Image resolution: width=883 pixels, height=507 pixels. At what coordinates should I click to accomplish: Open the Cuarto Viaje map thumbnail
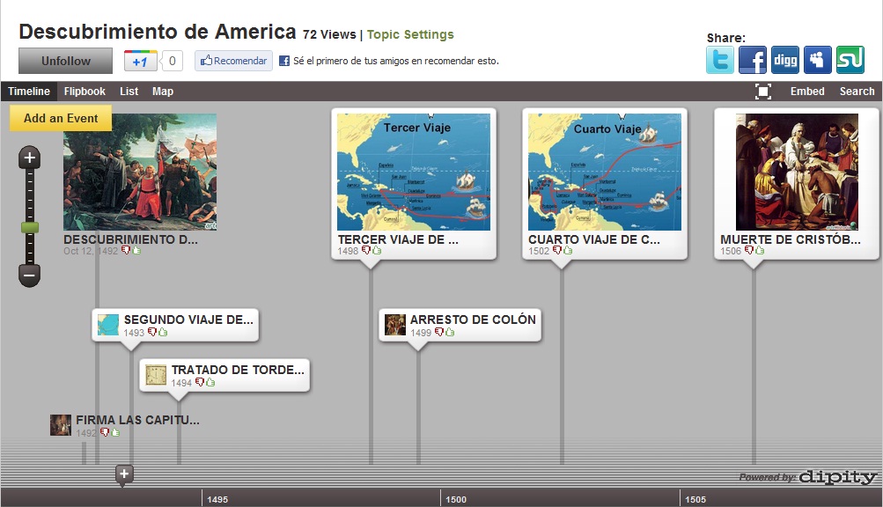click(604, 172)
